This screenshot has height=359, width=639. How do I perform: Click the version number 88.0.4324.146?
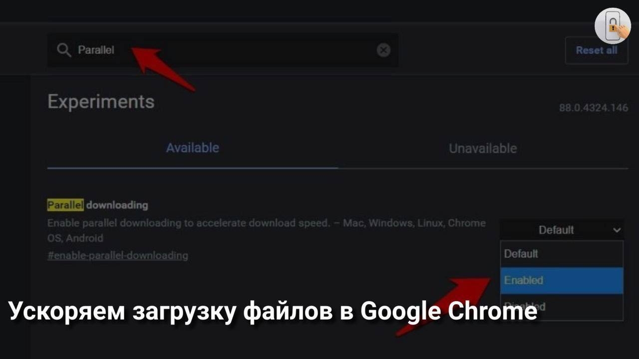pos(594,108)
